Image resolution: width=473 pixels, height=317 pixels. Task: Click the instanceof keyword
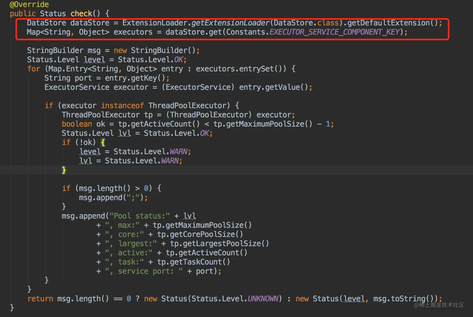click(x=122, y=106)
